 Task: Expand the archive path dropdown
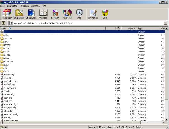click(165, 23)
